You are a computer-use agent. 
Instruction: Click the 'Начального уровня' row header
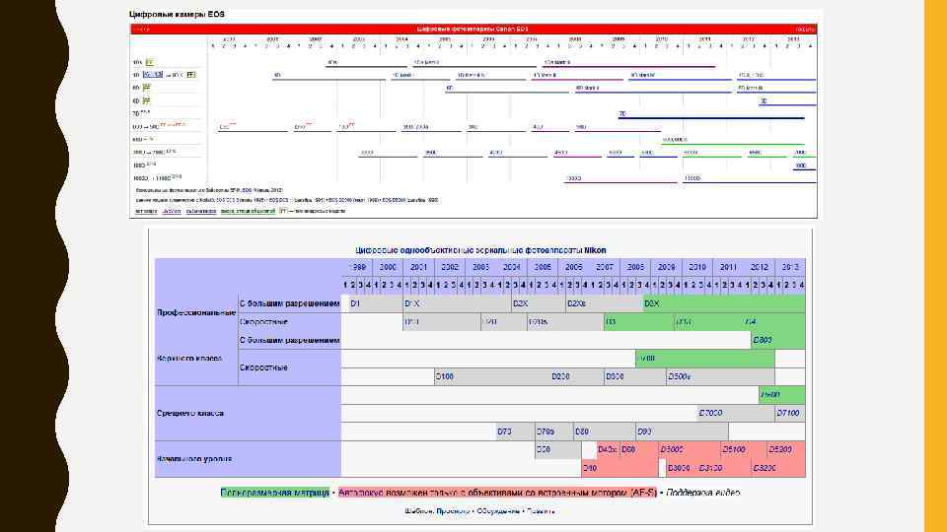(x=194, y=459)
